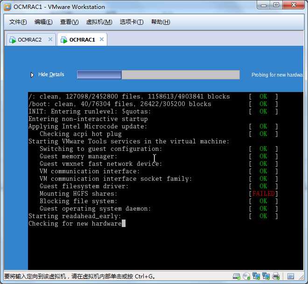Click 'INIT: Entering runlevel: 5quotas:' line
This screenshot has width=308, height=284.
pos(90,112)
